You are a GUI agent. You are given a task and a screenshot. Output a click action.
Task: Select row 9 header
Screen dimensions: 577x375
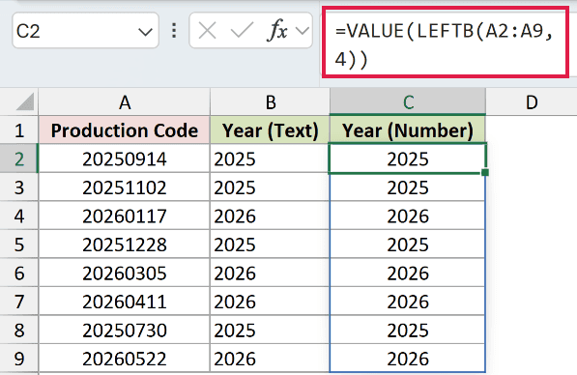pos(18,359)
